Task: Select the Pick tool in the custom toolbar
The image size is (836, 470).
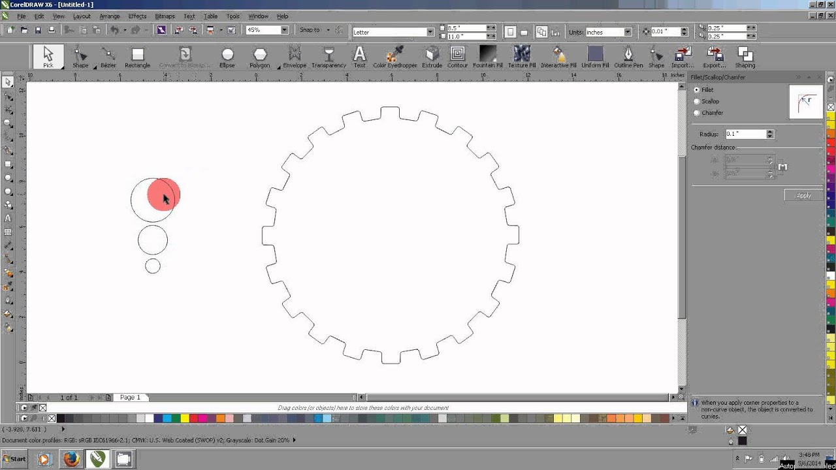Action: click(48, 57)
